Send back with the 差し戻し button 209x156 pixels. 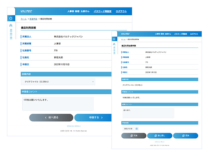[x=160, y=136]
